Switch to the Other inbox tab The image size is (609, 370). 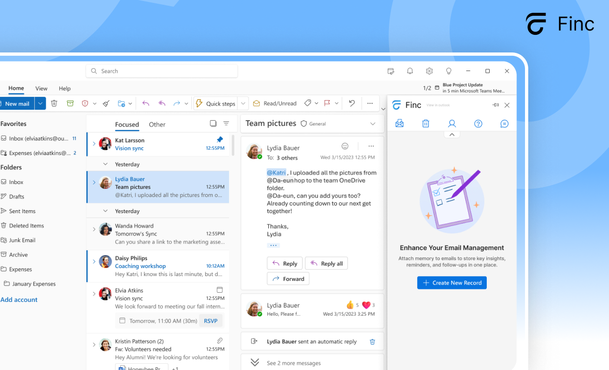coord(157,124)
